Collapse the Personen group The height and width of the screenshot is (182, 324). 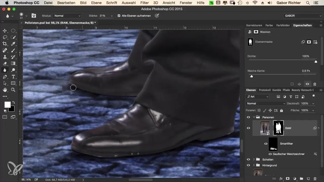click(x=254, y=117)
